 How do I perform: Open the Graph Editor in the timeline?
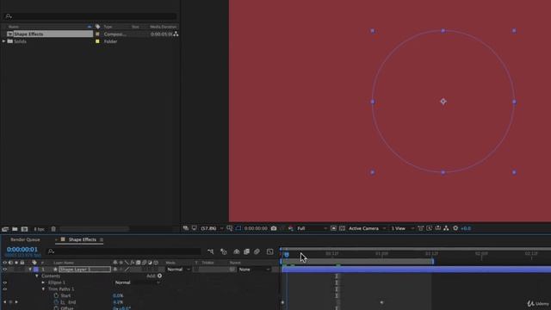coord(269,251)
